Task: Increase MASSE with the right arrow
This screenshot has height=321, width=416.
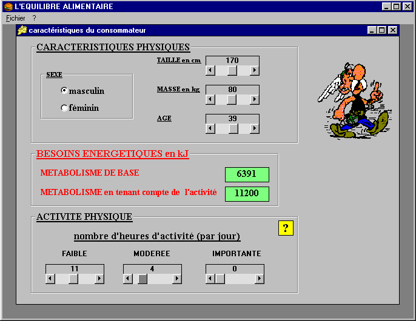Action: (x=255, y=99)
